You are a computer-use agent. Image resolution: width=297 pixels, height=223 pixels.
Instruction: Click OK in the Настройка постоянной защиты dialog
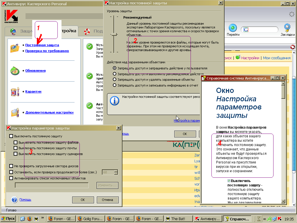click(x=185, y=134)
